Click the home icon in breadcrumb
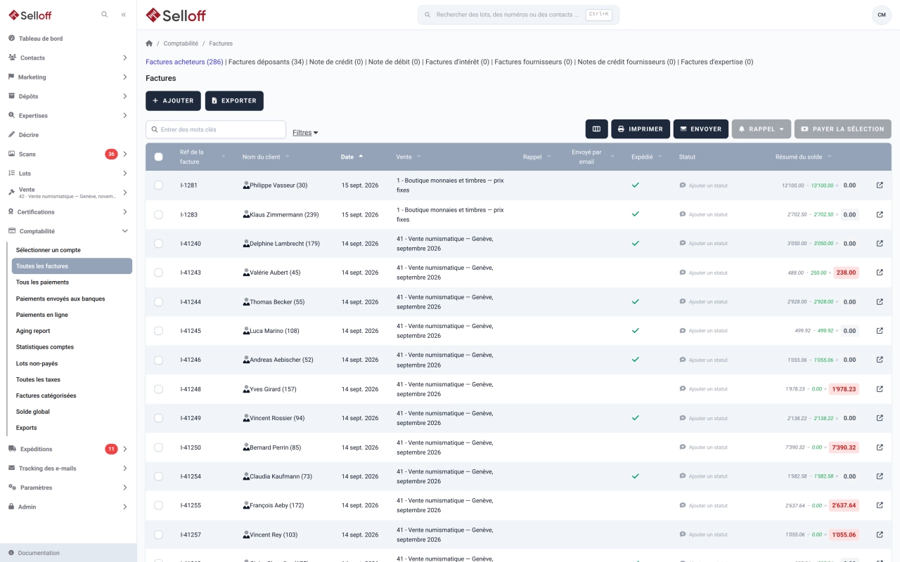900x562 pixels. tap(149, 44)
